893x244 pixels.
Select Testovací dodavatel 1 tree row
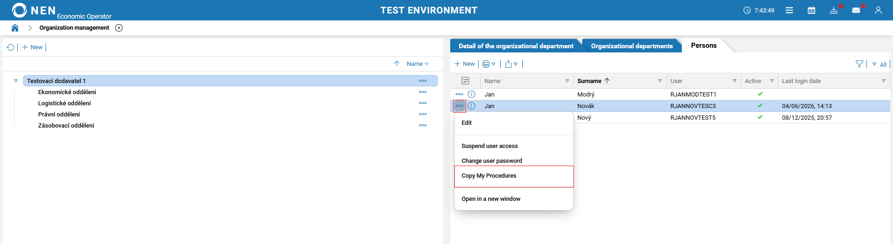click(x=230, y=81)
